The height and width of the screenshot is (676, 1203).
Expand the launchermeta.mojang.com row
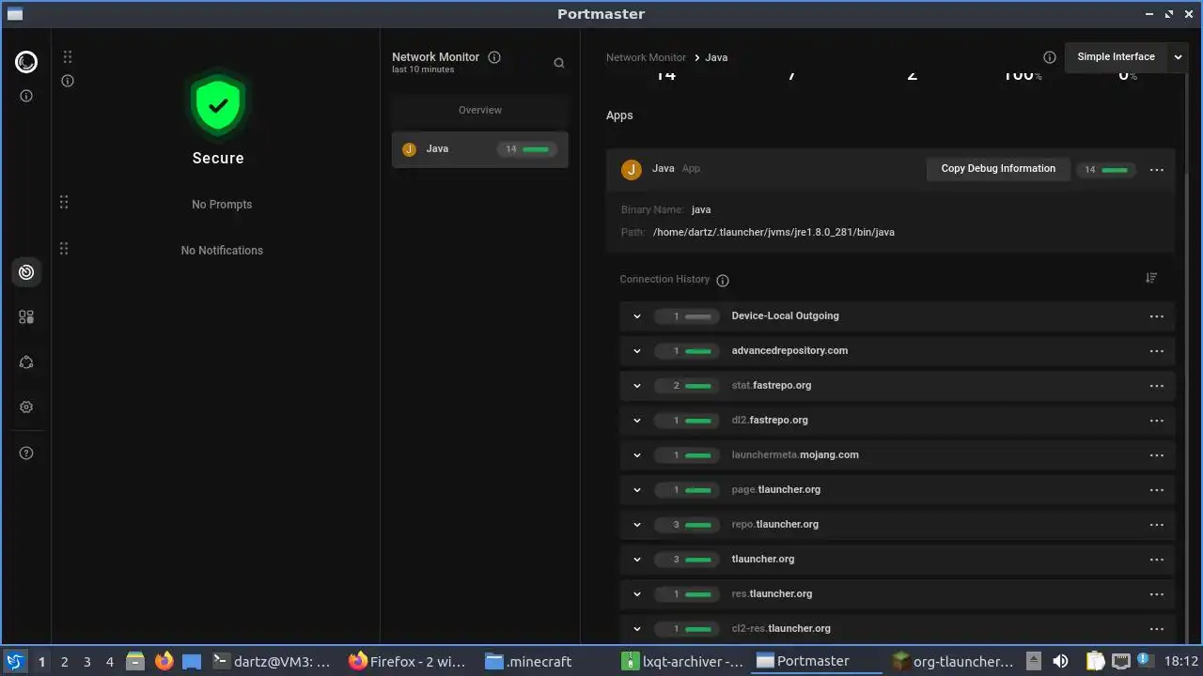(x=636, y=455)
